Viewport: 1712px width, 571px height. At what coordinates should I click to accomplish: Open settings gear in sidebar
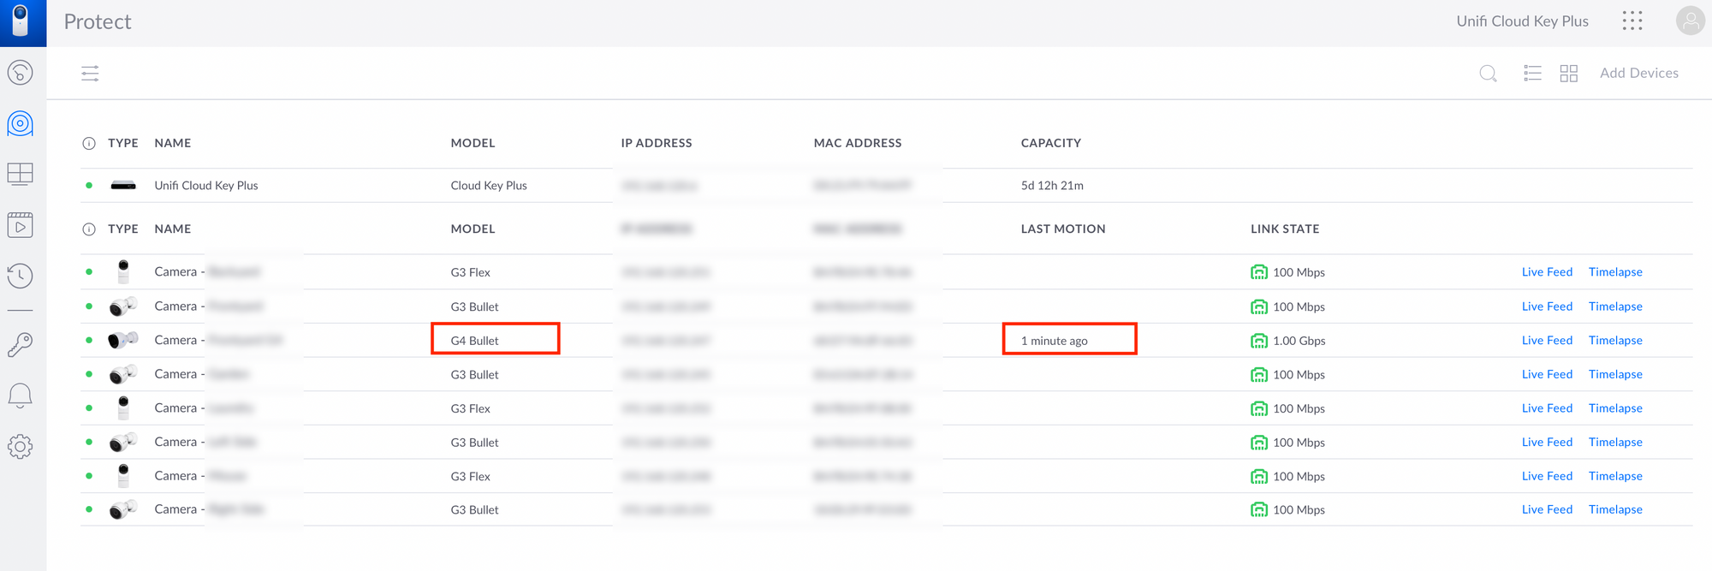pyautogui.click(x=21, y=446)
